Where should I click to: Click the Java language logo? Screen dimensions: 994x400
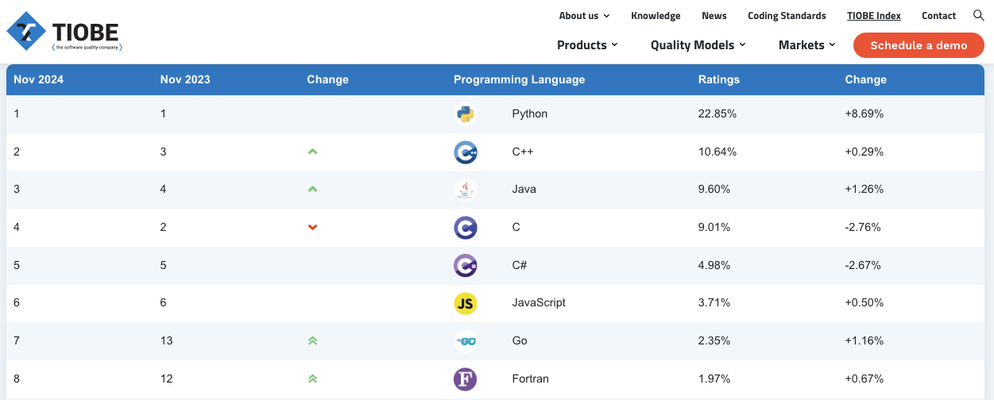[x=465, y=190]
